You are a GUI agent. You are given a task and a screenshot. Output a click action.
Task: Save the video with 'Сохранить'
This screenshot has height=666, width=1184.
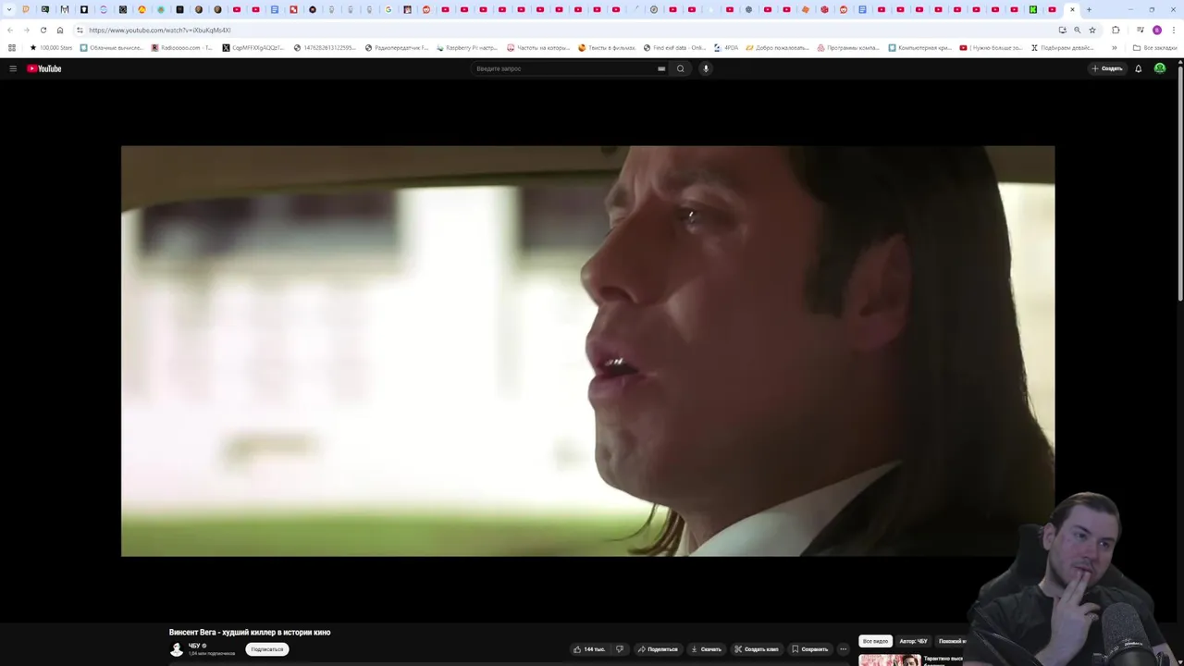[810, 649]
